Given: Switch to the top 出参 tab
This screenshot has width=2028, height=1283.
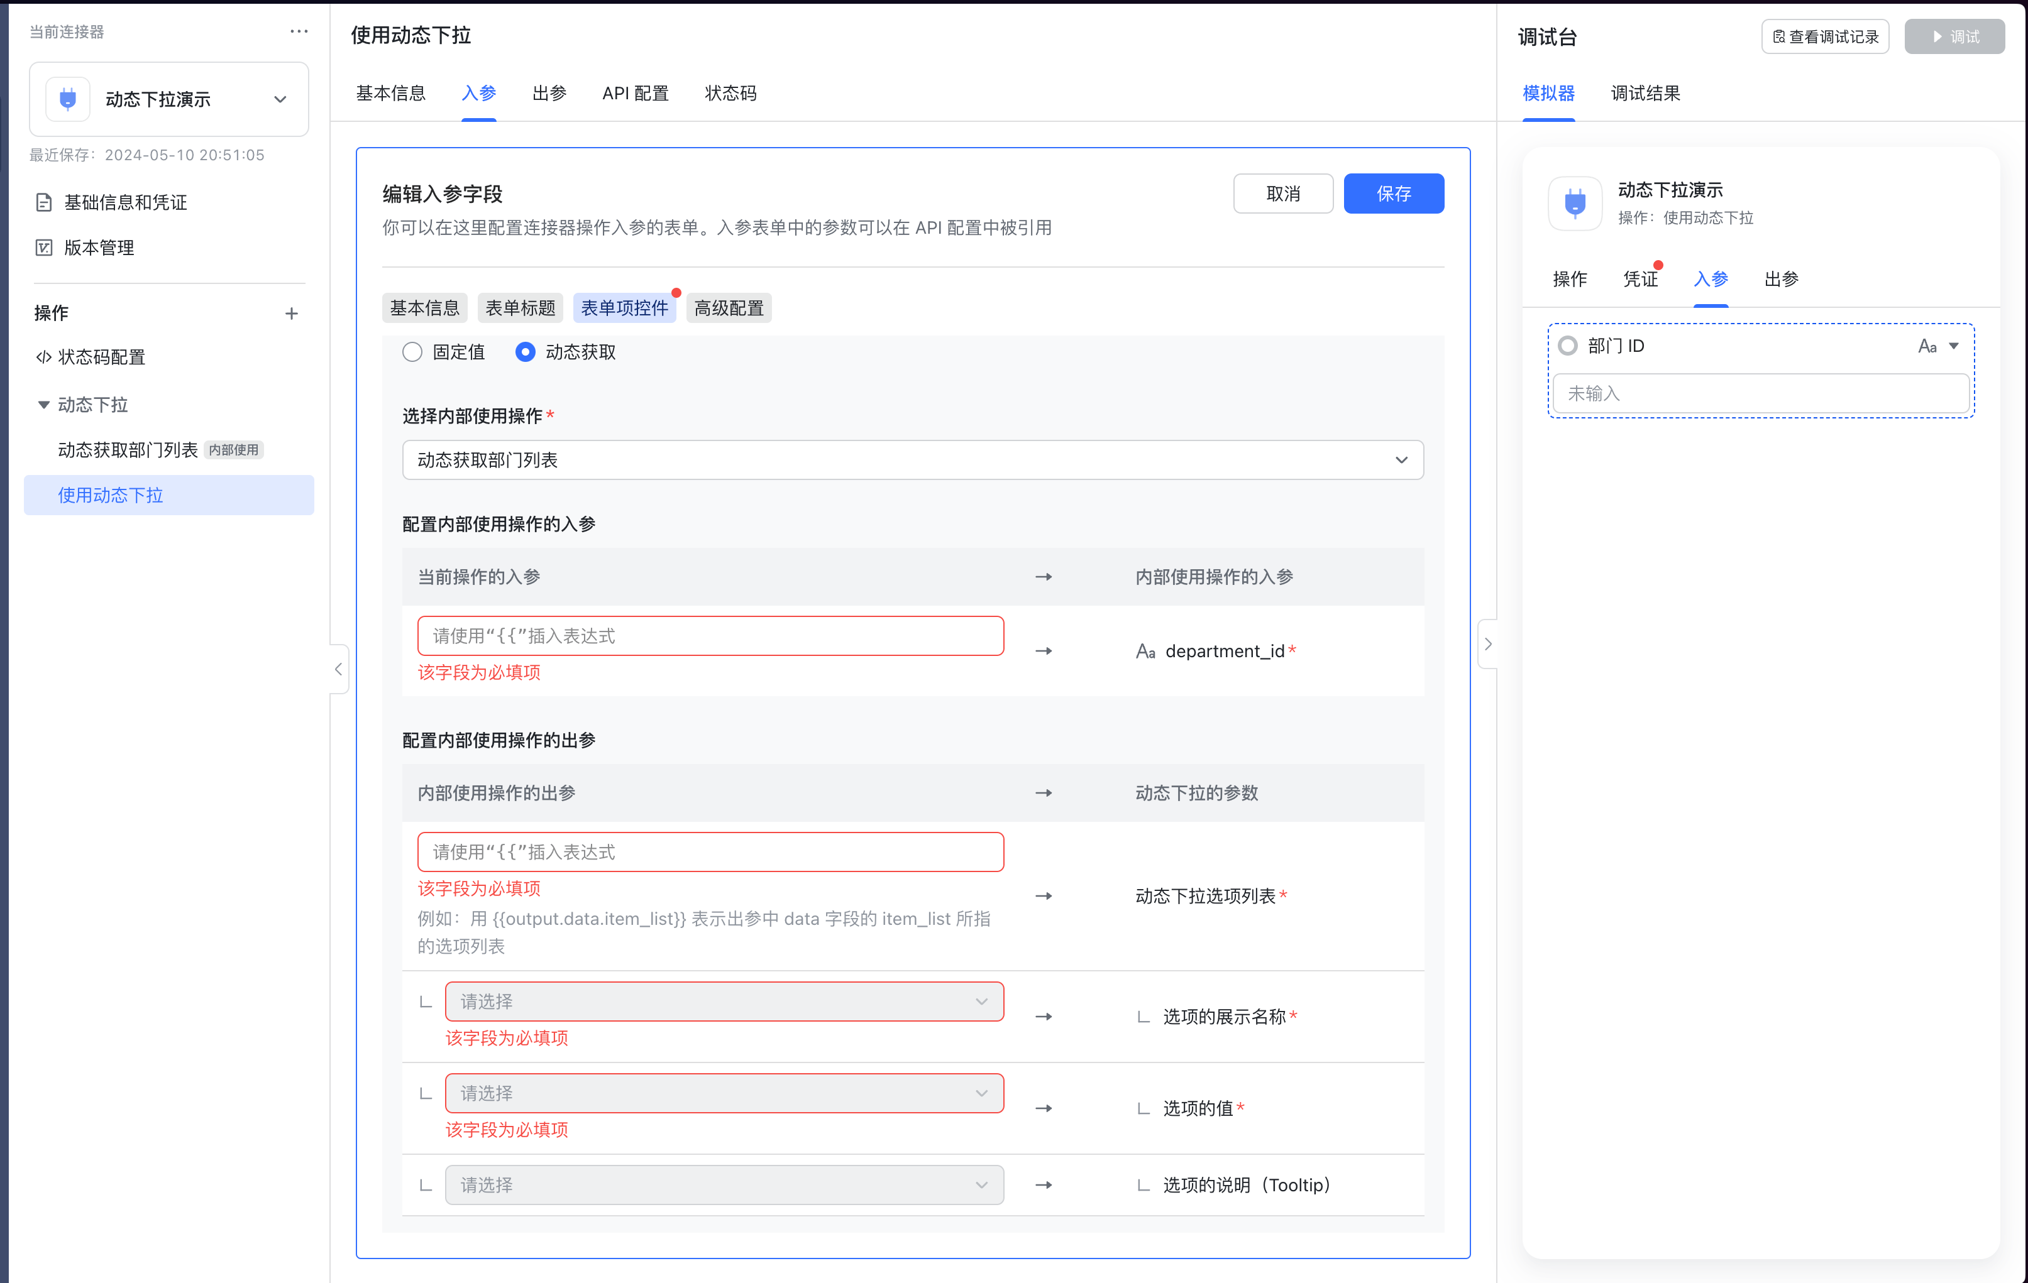Looking at the screenshot, I should pos(549,94).
